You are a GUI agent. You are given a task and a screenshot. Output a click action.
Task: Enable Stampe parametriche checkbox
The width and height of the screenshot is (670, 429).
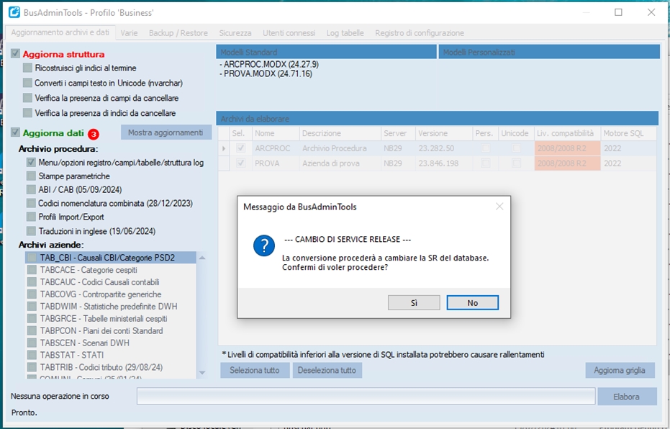[x=31, y=176]
